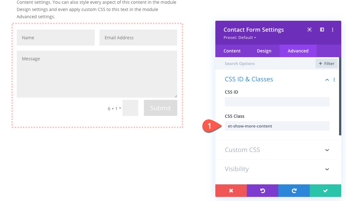Viewport: 346px width, 201px height.
Task: Open the CSS ID & Classes options menu
Action: 334,79
